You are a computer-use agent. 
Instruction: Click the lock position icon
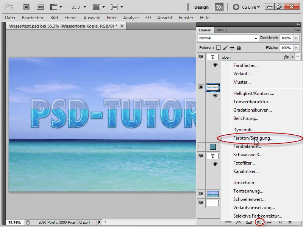pos(232,48)
